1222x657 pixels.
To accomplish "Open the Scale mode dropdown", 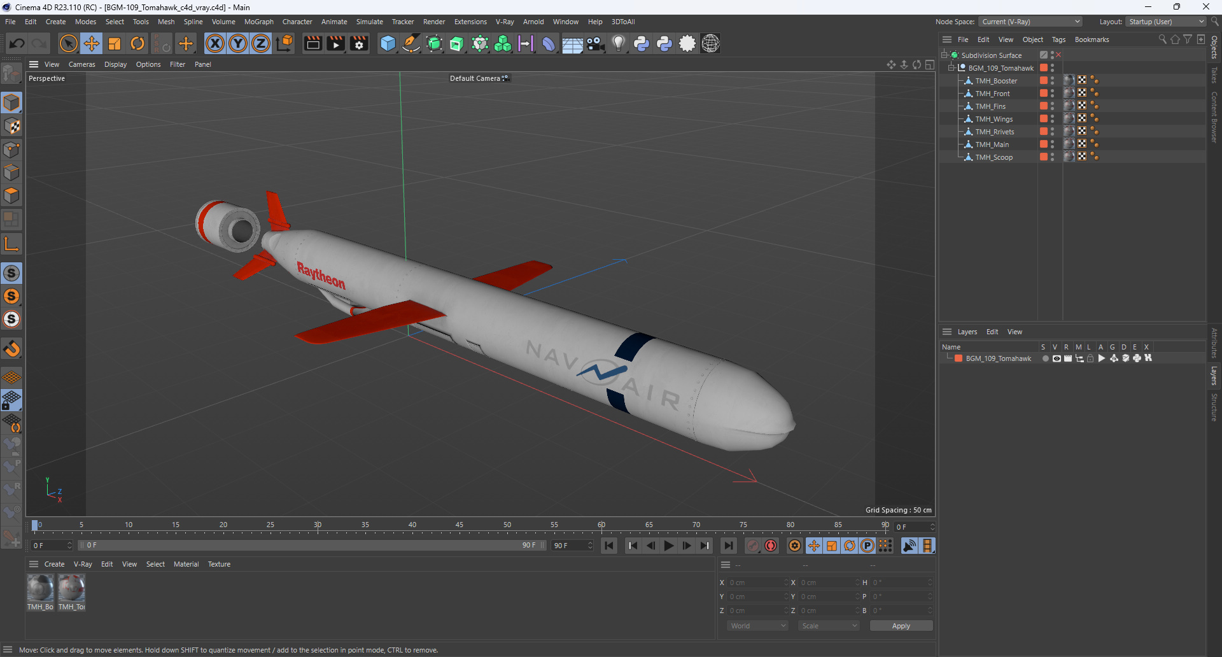I will click(x=829, y=626).
